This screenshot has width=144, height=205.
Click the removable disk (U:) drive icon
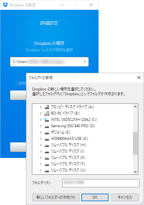[47, 171]
